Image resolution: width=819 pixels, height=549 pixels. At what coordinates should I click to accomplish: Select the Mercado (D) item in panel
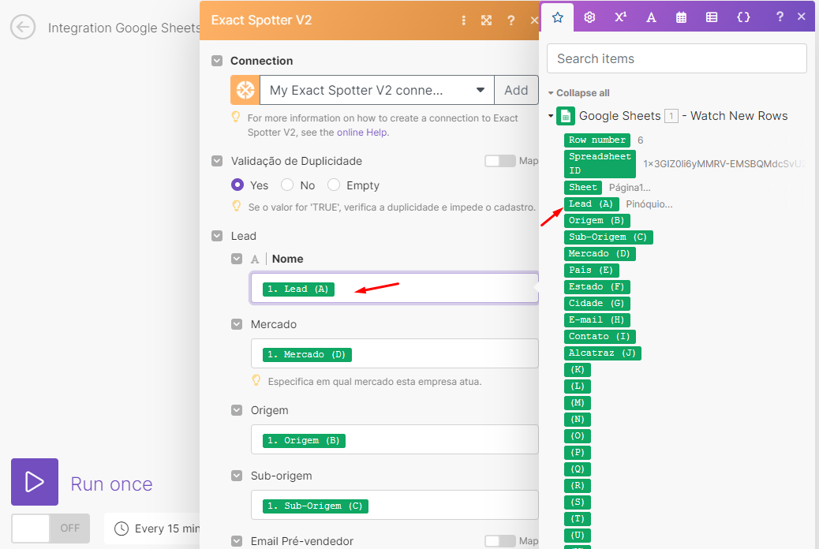click(600, 253)
